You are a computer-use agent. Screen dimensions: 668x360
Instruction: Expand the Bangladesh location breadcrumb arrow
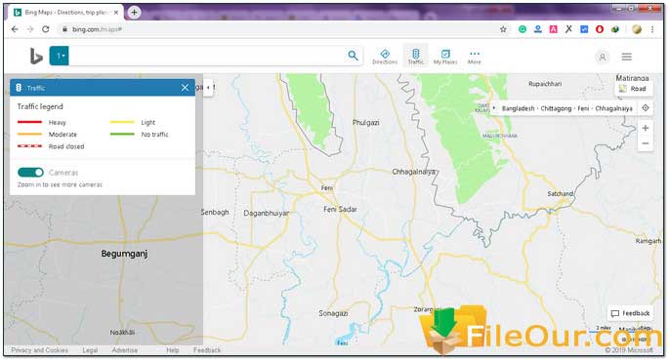tap(494, 108)
